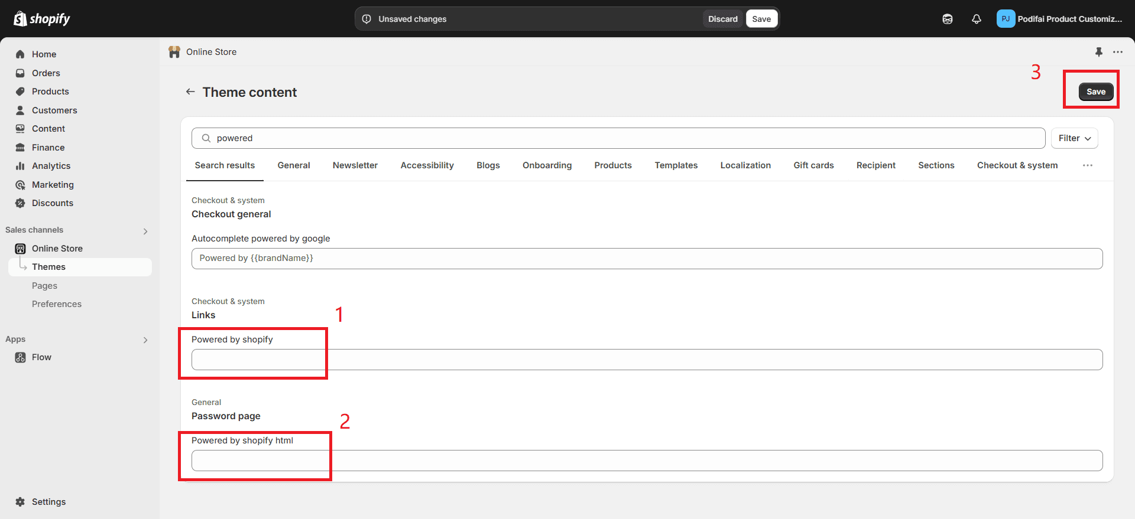Open Settings from the sidebar
1135x519 pixels.
click(x=48, y=502)
